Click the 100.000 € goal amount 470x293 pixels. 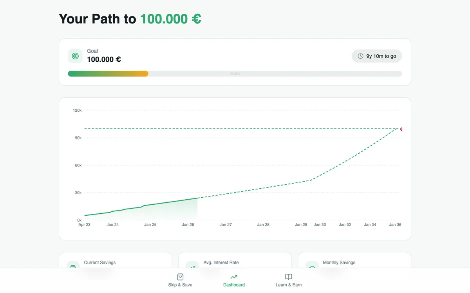[104, 59]
